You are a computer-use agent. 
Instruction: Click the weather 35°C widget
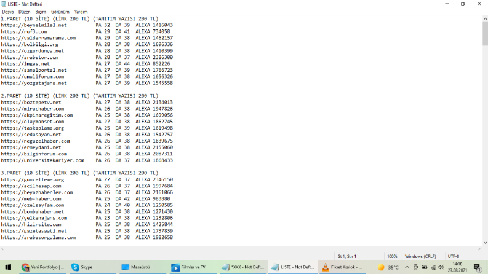tap(388, 267)
